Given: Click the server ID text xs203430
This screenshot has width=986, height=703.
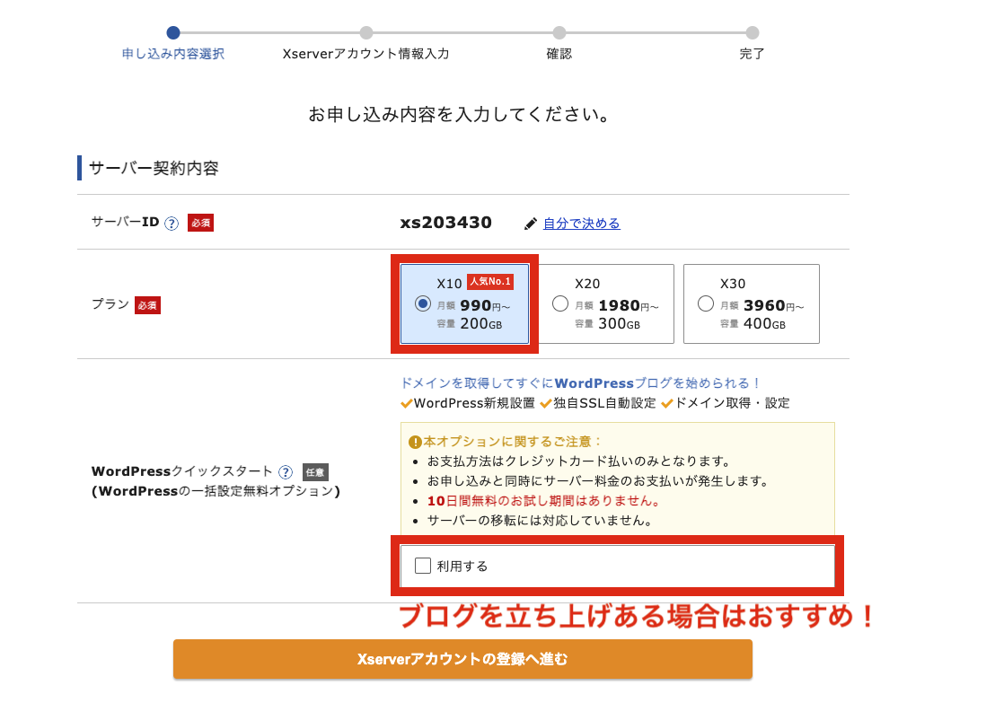Looking at the screenshot, I should [445, 223].
